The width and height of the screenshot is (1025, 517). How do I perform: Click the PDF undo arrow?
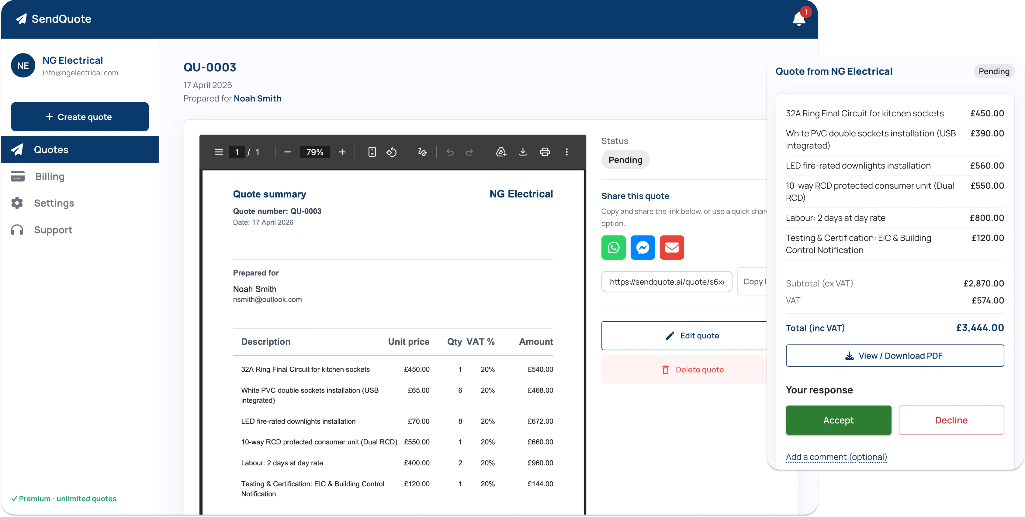click(x=450, y=152)
